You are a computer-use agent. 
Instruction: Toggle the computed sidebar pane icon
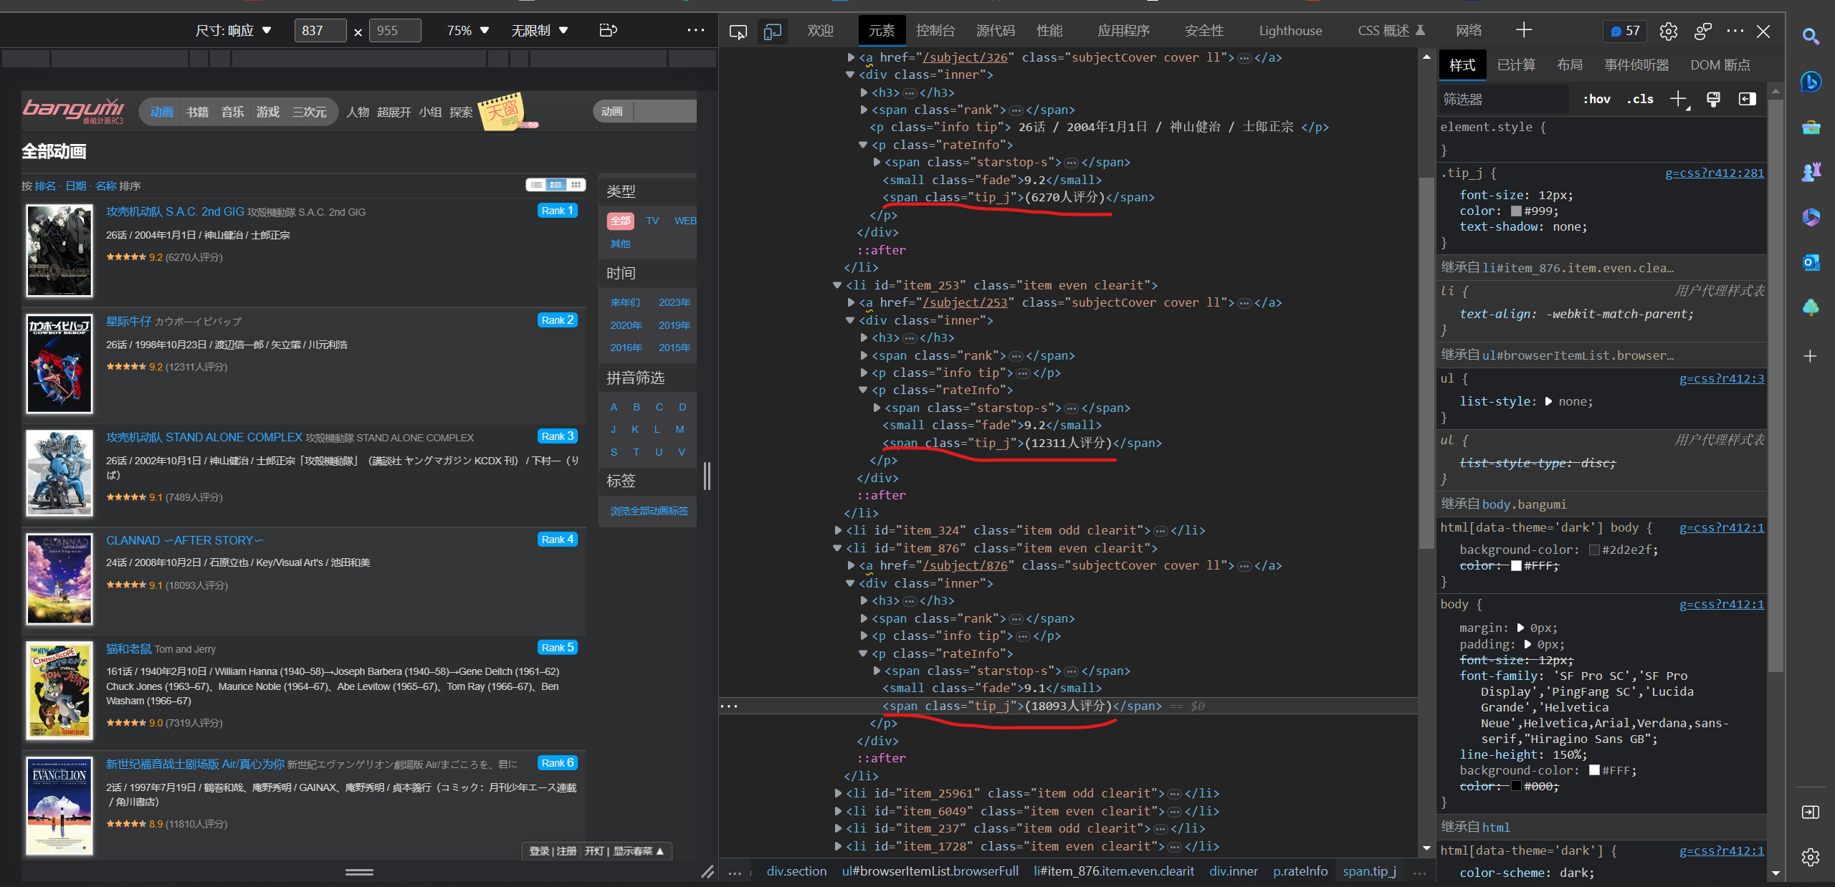point(1747,99)
